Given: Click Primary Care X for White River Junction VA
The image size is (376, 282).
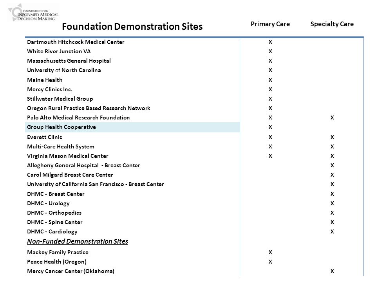Looking at the screenshot, I should [270, 51].
